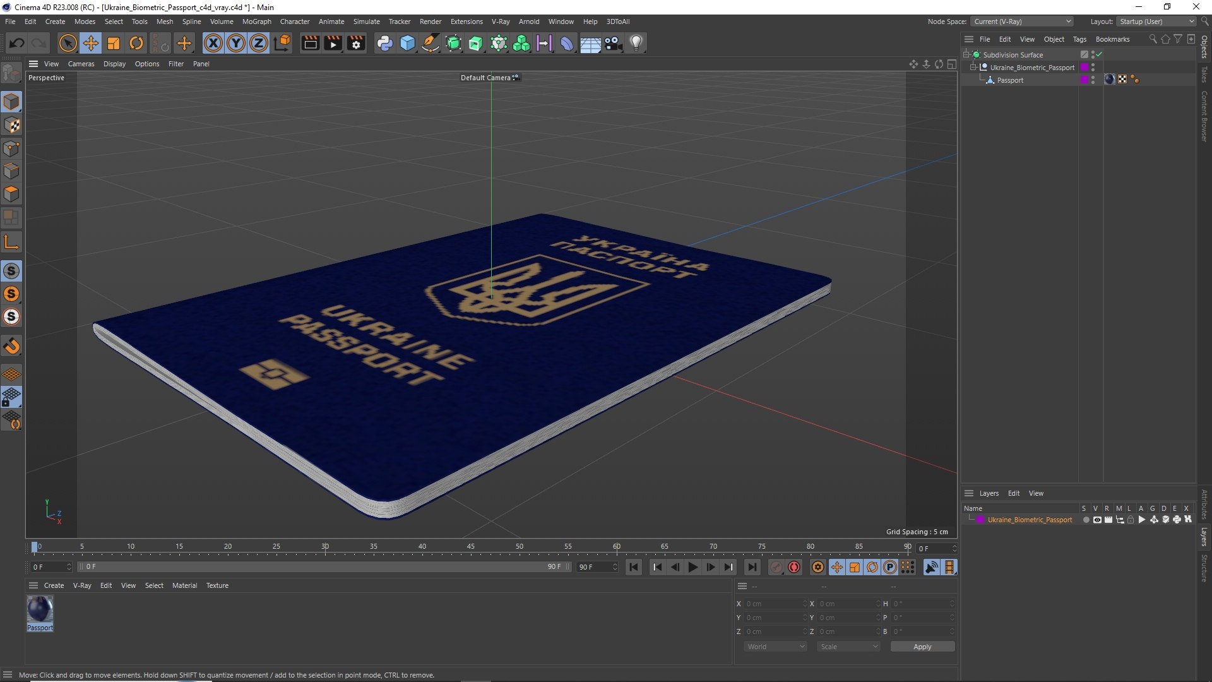Click the magenta swatch of Ukraine_Biometric_Passport layer
The image size is (1212, 682).
point(980,520)
